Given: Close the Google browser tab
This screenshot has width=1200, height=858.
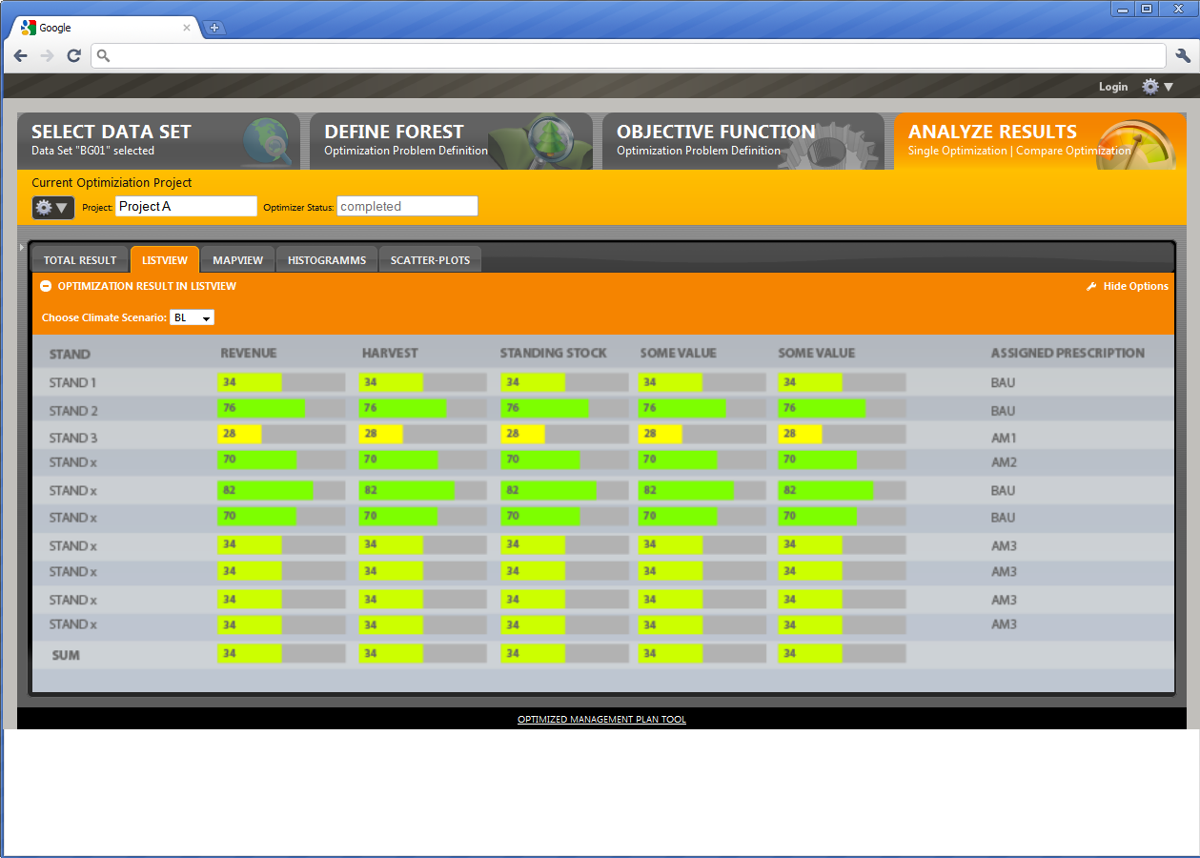Looking at the screenshot, I should [x=187, y=28].
